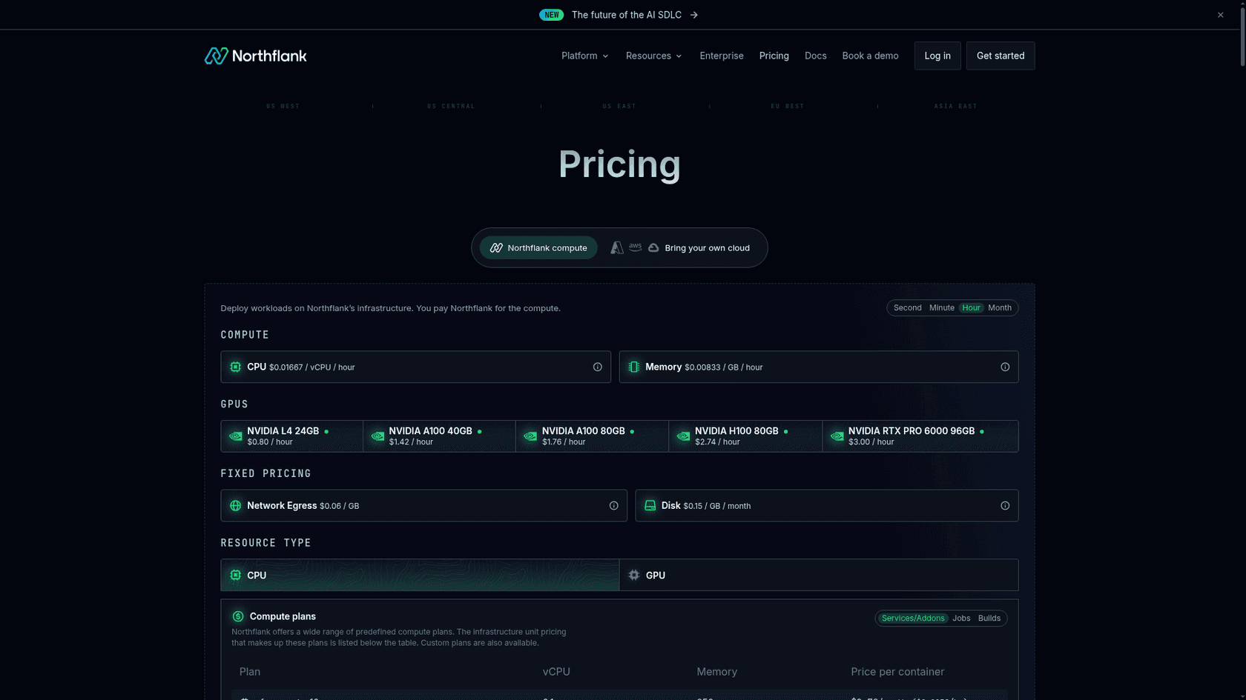Click the page vertical scrollbar

click(x=1242, y=37)
